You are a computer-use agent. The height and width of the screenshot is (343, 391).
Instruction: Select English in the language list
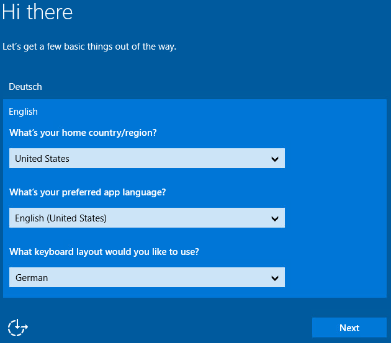(x=24, y=112)
